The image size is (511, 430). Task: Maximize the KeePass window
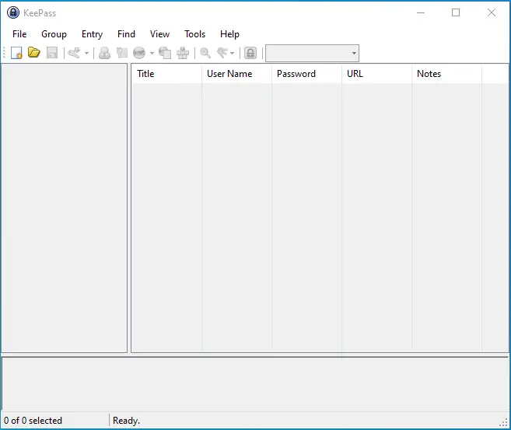(x=456, y=12)
